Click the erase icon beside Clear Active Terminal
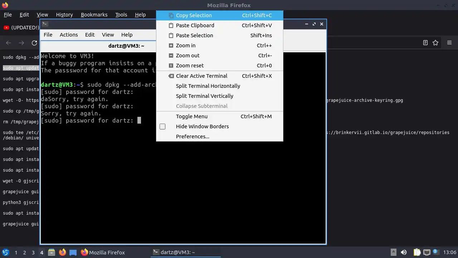The height and width of the screenshot is (258, 458). point(171,76)
